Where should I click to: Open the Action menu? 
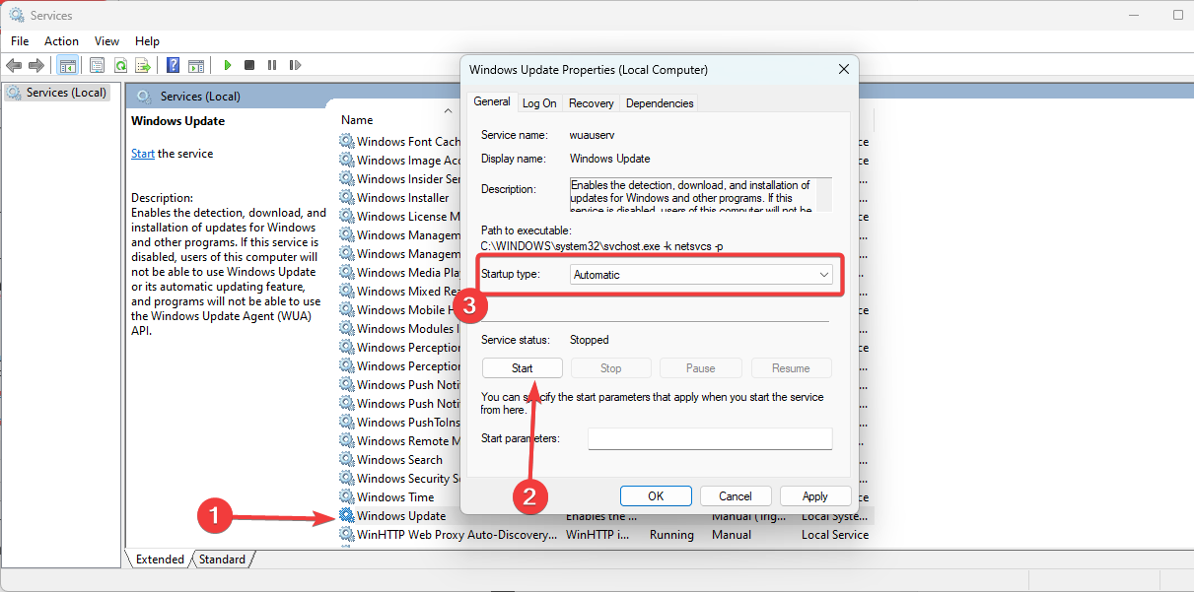point(61,40)
